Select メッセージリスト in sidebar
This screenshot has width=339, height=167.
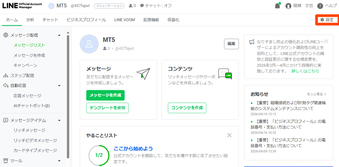[x=29, y=45]
